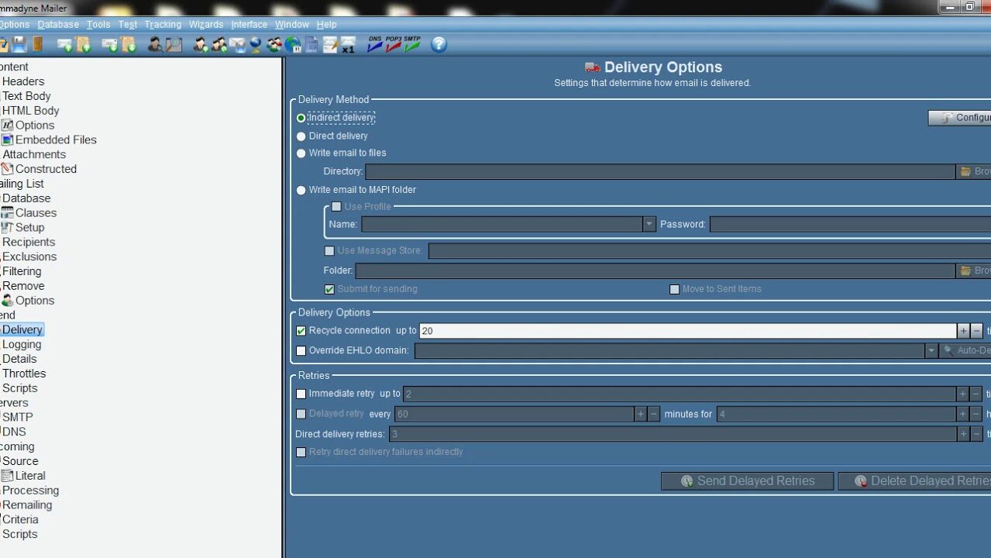Click the globe on stand toolbar icon
This screenshot has width=991, height=558.
tap(256, 44)
